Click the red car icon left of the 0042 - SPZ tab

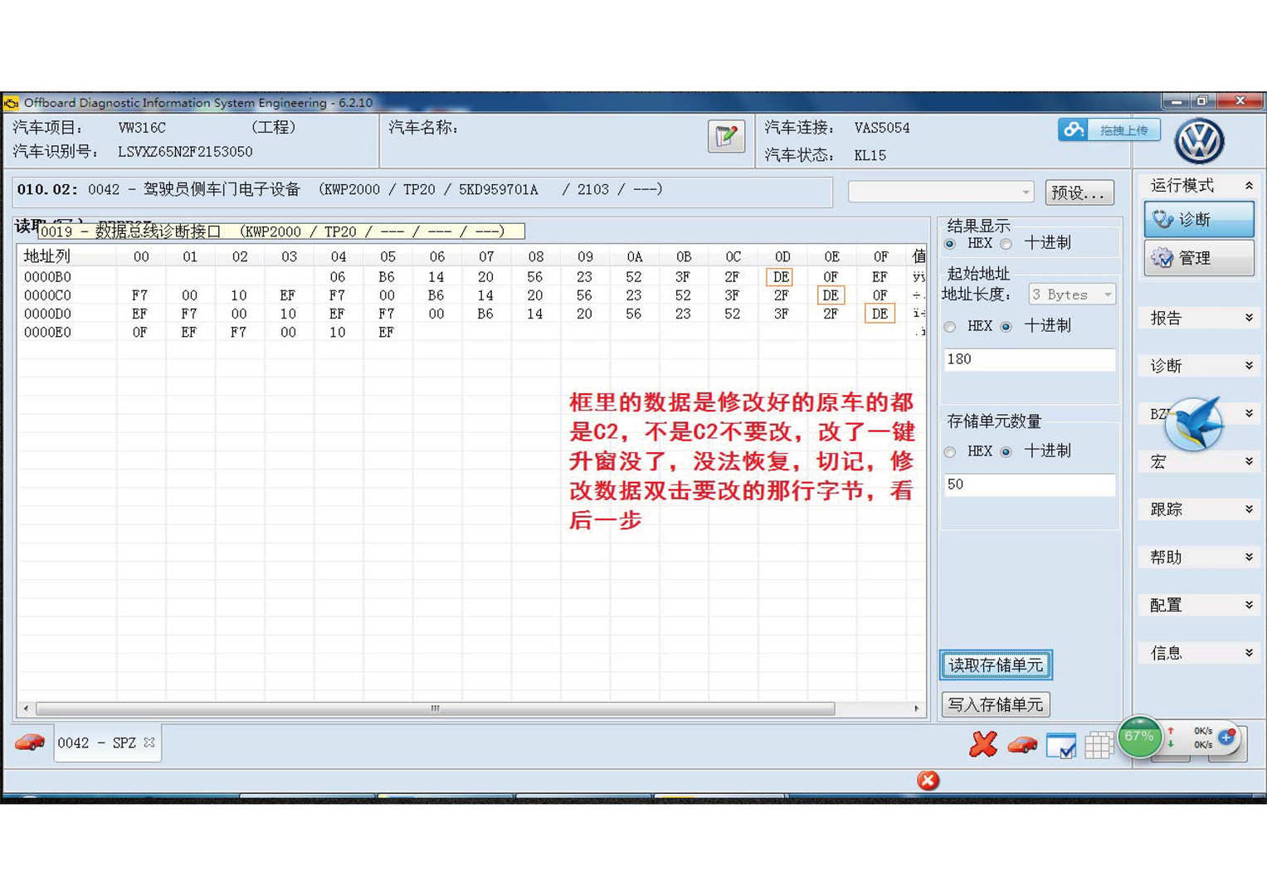pos(30,743)
